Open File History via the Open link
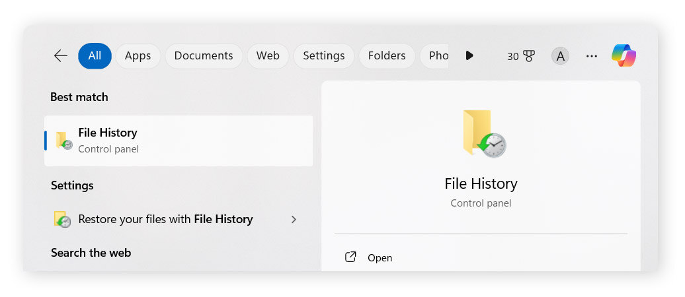 tap(380, 258)
